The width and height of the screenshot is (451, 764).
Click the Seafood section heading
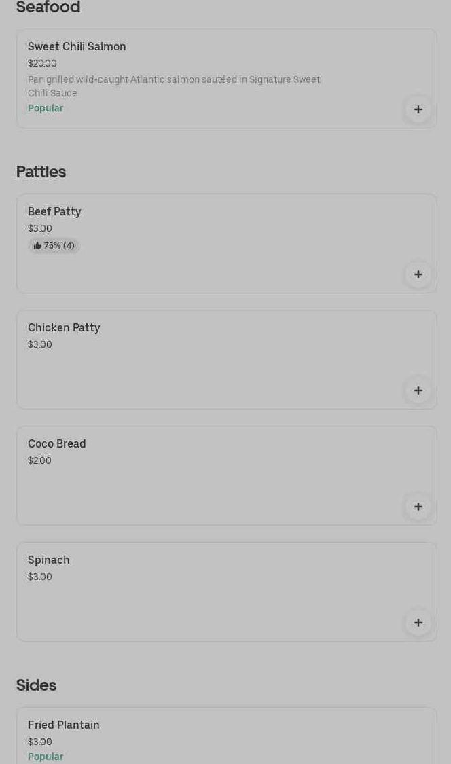coord(48,7)
